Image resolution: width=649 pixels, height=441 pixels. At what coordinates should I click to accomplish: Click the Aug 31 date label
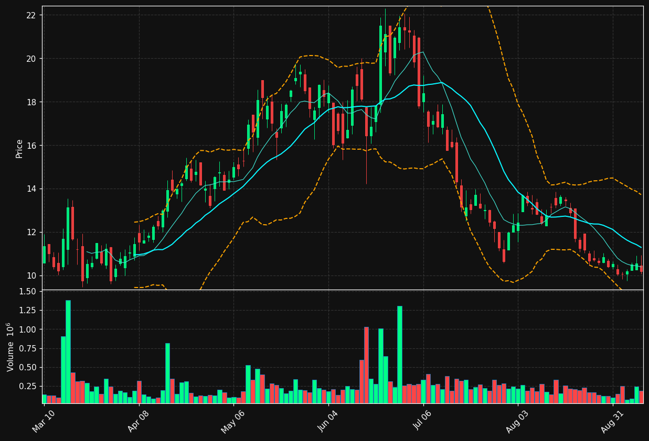613,422
